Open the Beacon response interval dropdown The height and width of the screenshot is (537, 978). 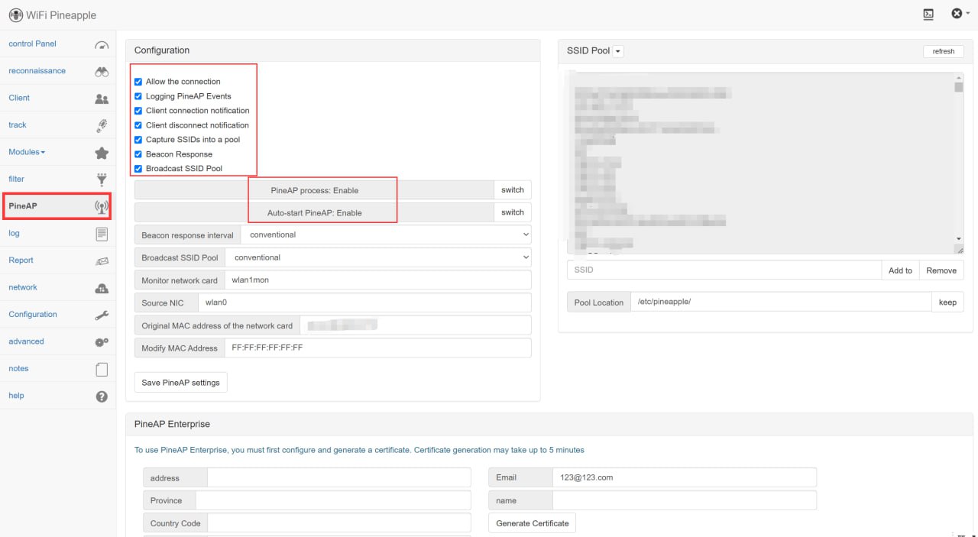pos(386,235)
